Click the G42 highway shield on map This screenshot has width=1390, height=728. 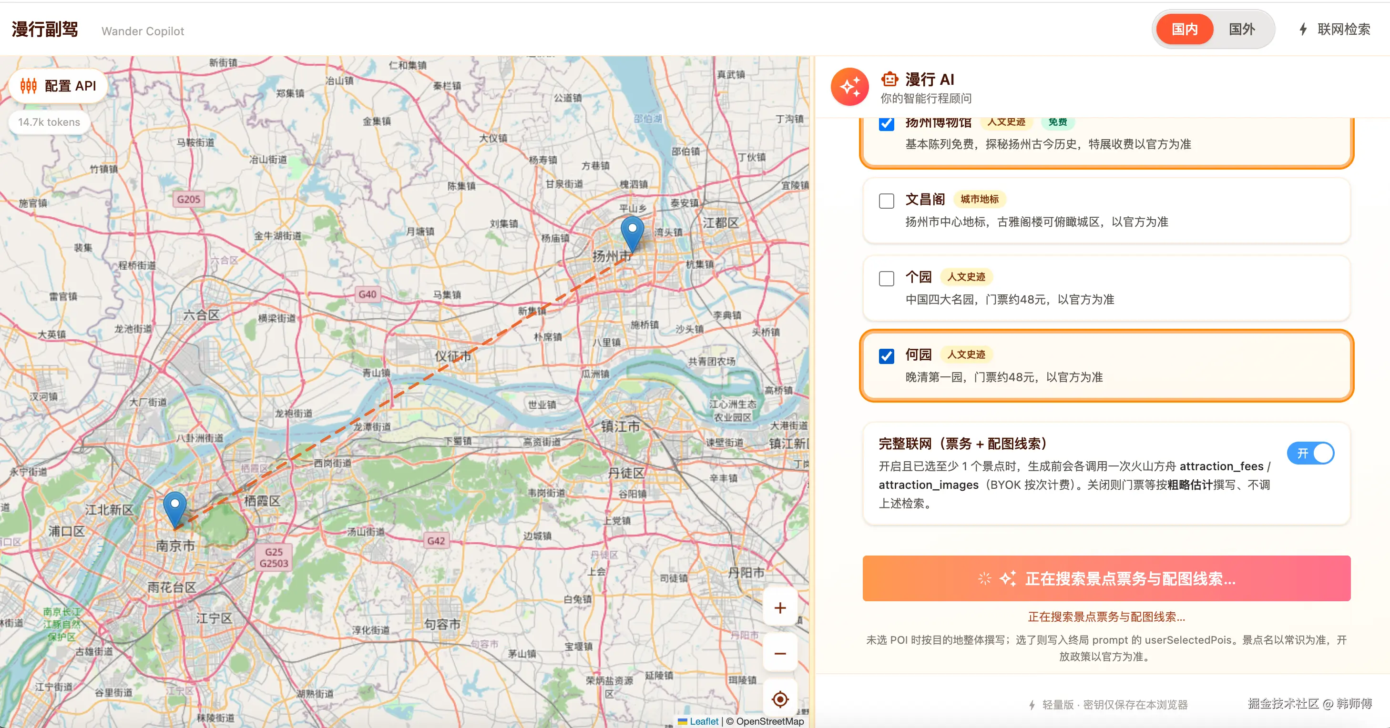pos(436,541)
